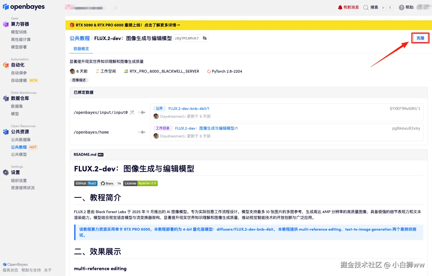
Task: Click the 帮助与支持 footer link
Action: pos(31,270)
